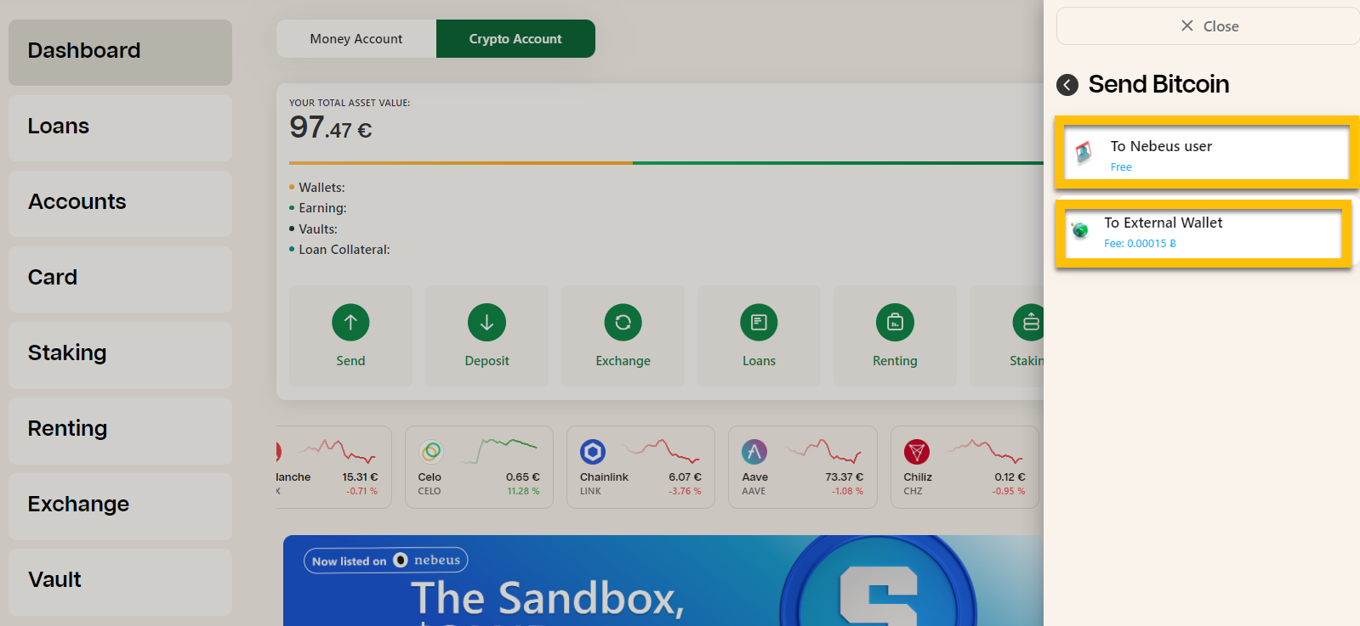Click The Sandbox promo banner

tap(663, 581)
